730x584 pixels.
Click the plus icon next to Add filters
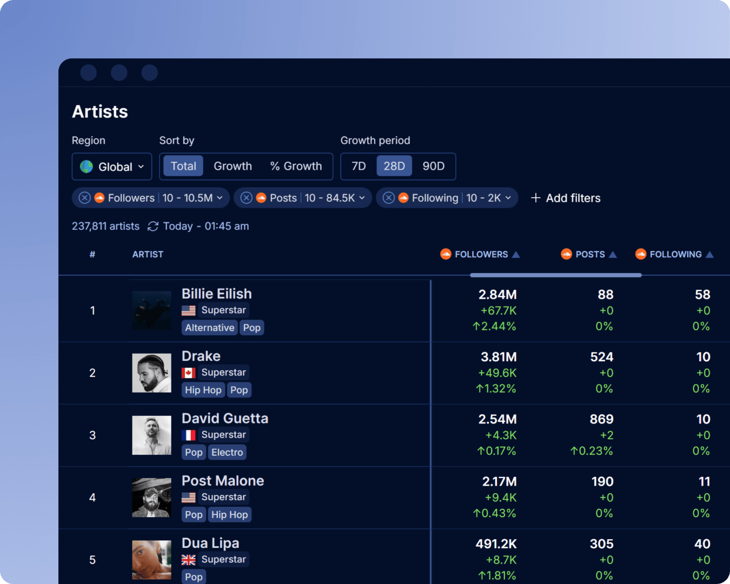[x=536, y=198]
